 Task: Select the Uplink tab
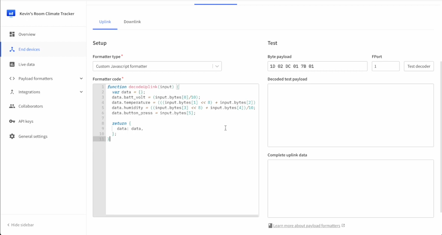click(x=105, y=22)
